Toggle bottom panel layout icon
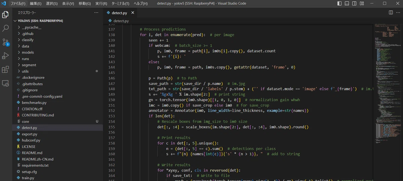 click(x=347, y=3)
